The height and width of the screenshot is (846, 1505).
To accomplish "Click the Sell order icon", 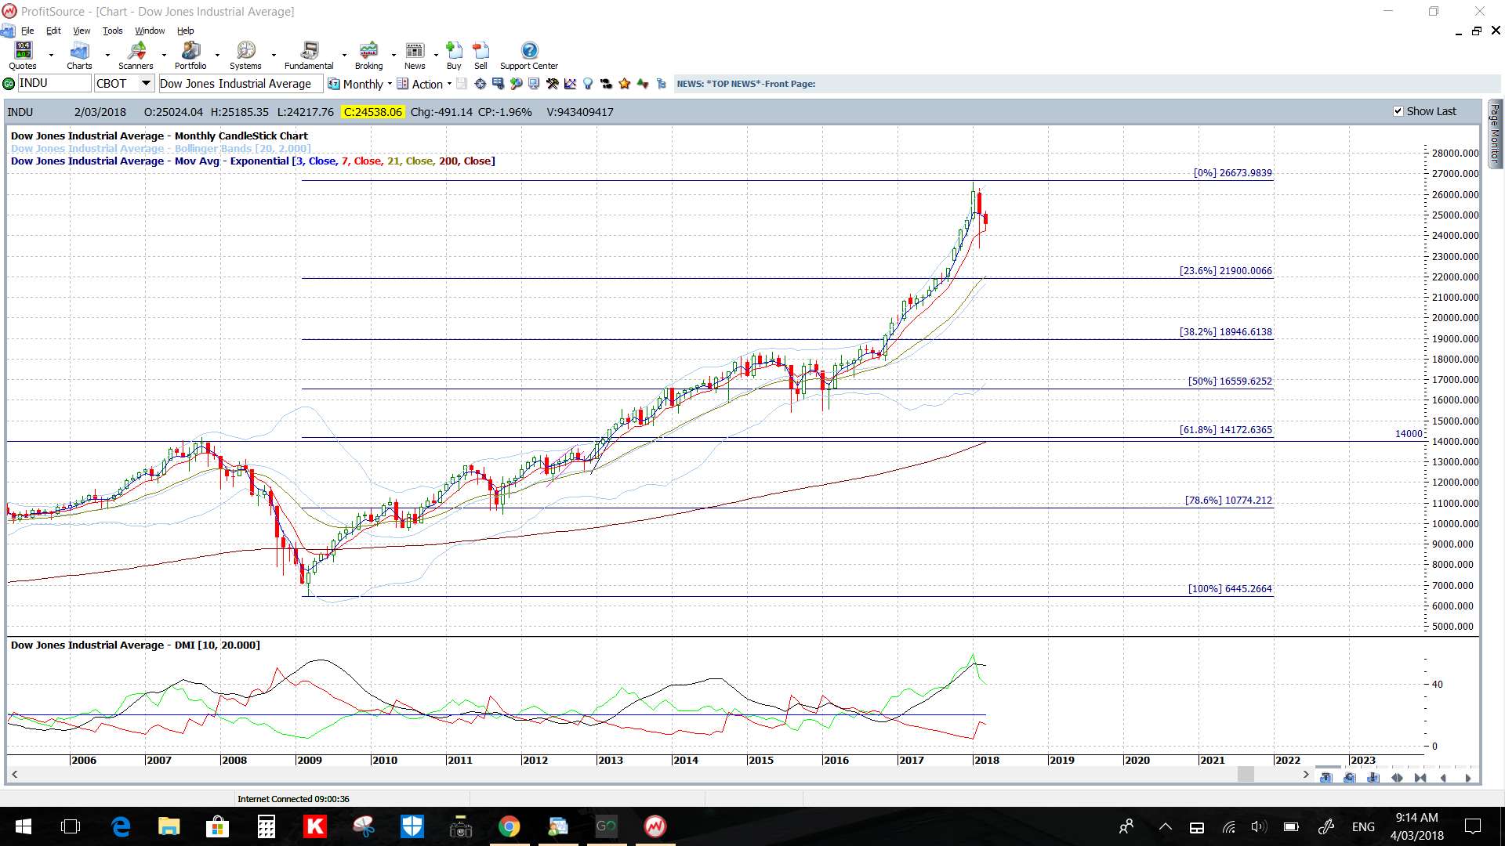I will [481, 50].
